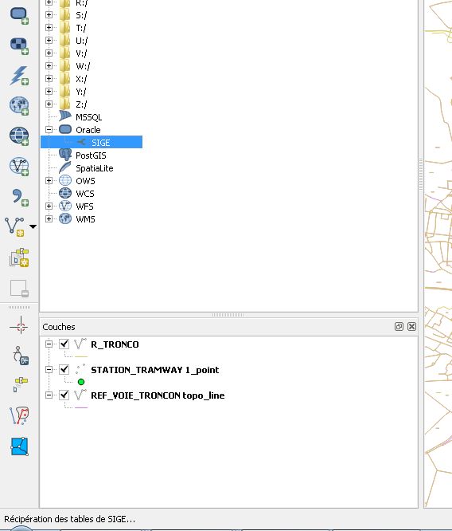Click the blue road graph plugin icon
The height and width of the screenshot is (531, 452).
19,446
